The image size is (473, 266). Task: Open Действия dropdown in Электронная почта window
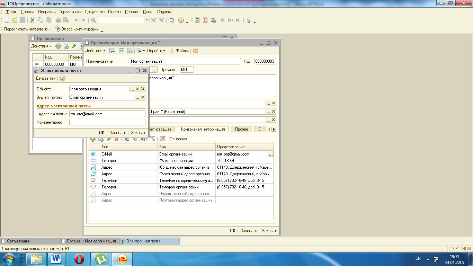(46, 78)
